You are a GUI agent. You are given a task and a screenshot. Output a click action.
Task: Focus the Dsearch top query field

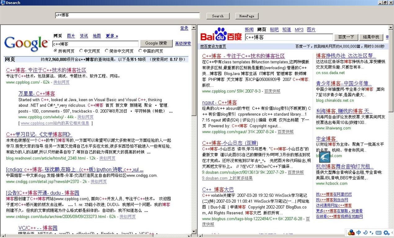pyautogui.click(x=128, y=15)
